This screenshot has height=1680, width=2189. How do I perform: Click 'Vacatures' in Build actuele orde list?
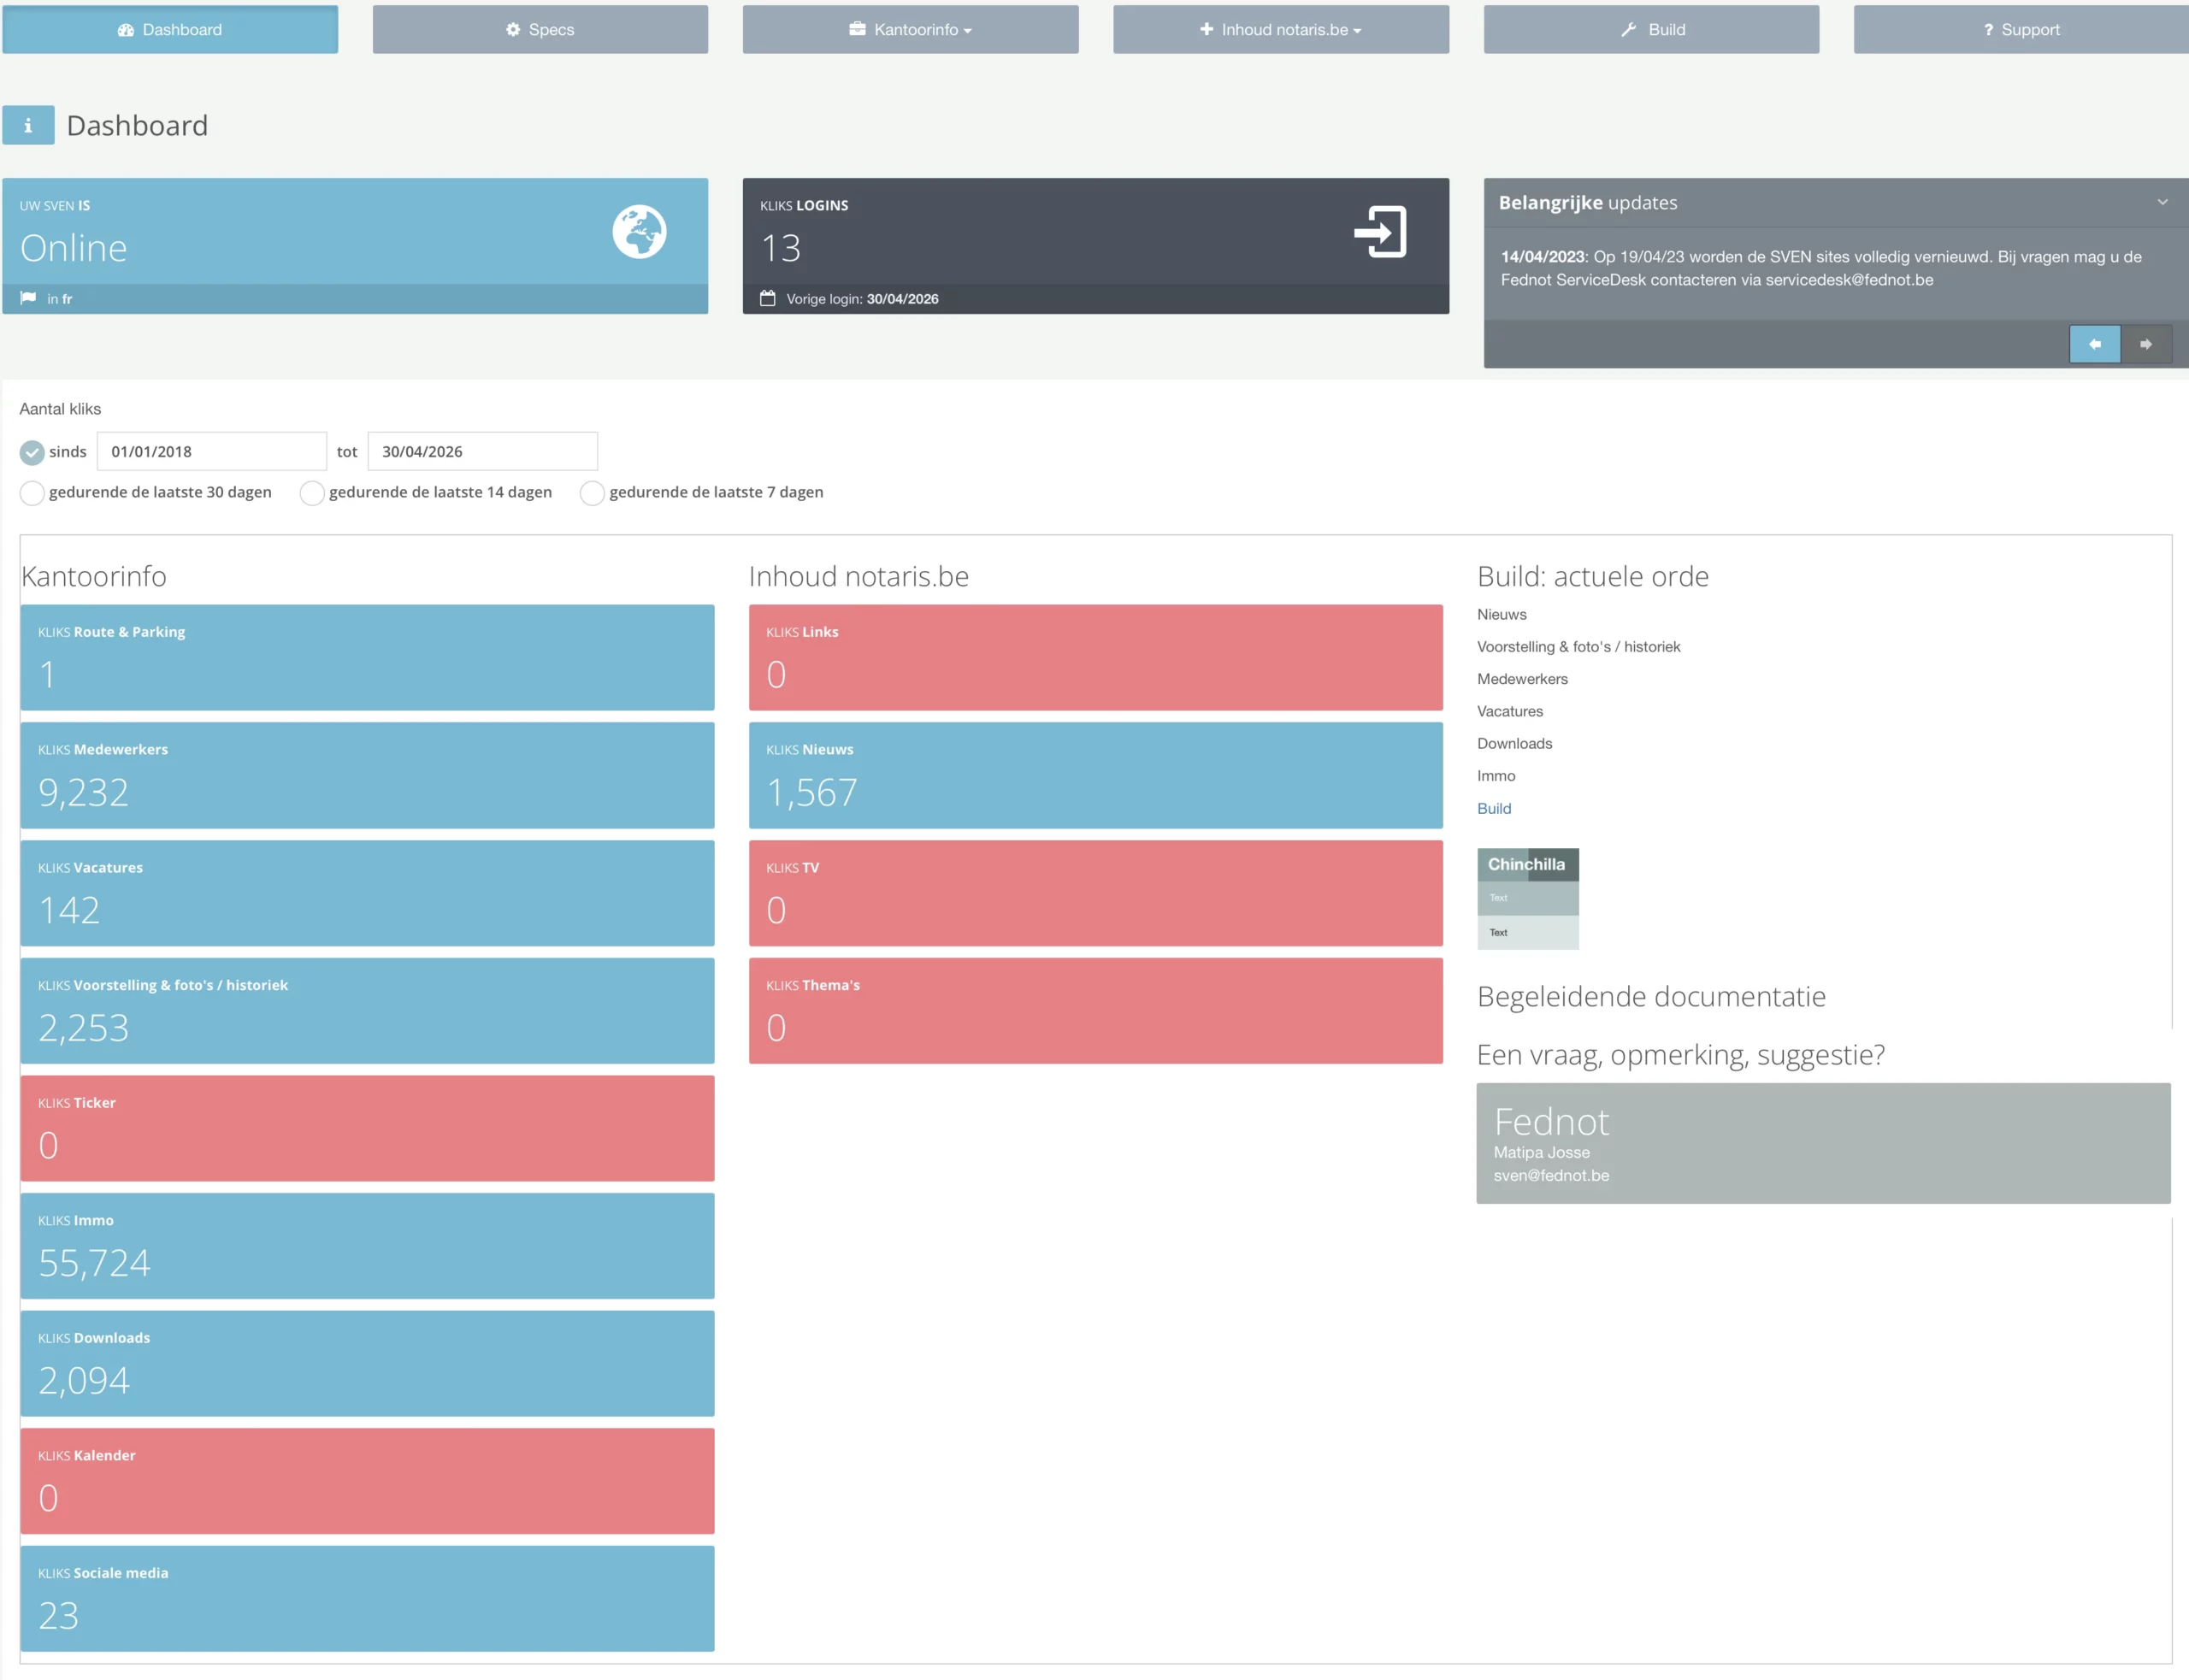tap(1510, 711)
